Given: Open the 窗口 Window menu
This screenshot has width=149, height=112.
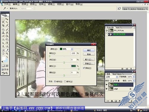Looking at the screenshot, I should [70, 4].
